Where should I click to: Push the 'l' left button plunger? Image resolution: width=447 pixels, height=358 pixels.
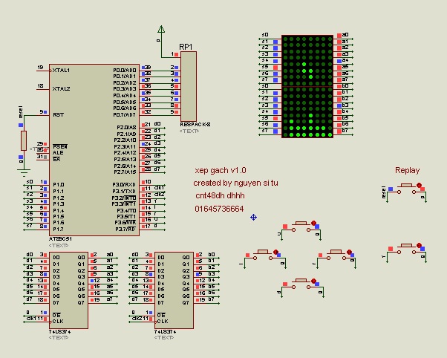coord(262,252)
